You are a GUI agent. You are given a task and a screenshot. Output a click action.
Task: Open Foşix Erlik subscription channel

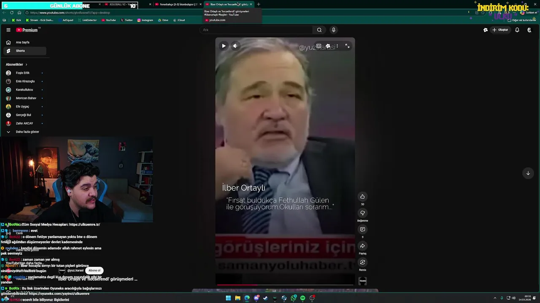[x=25, y=73]
